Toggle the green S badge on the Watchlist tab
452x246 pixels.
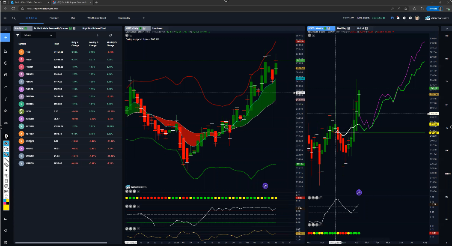pyautogui.click(x=26, y=28)
